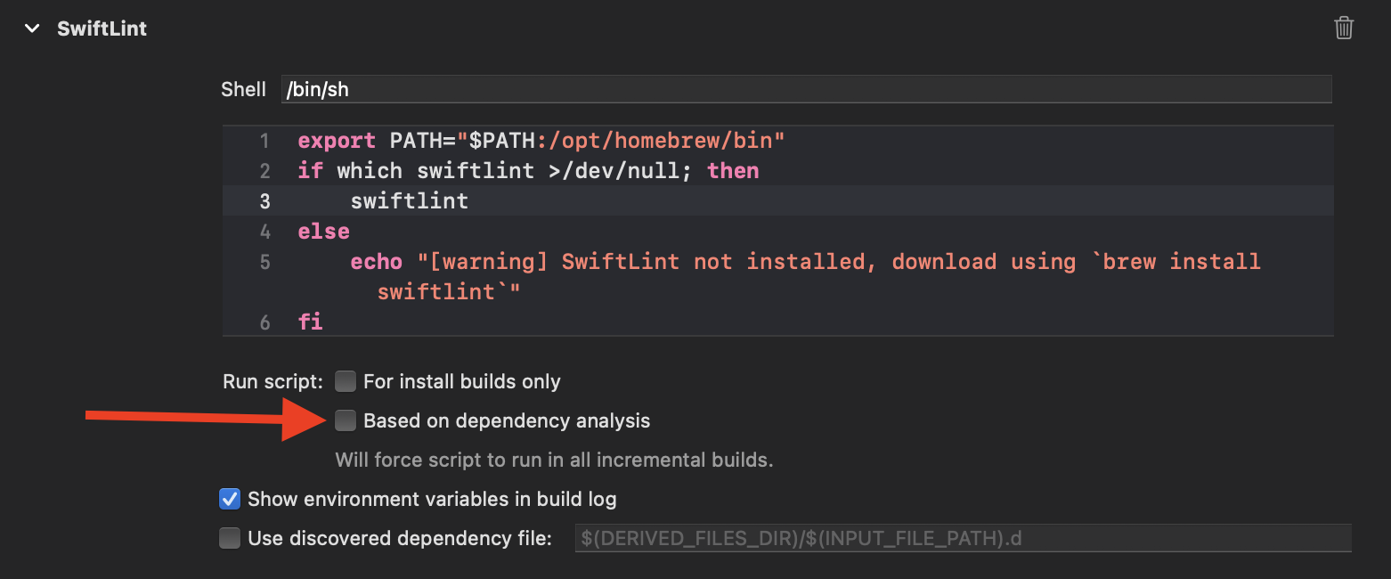This screenshot has height=579, width=1391.
Task: Click the discovered dependency file path field
Action: coord(964,538)
